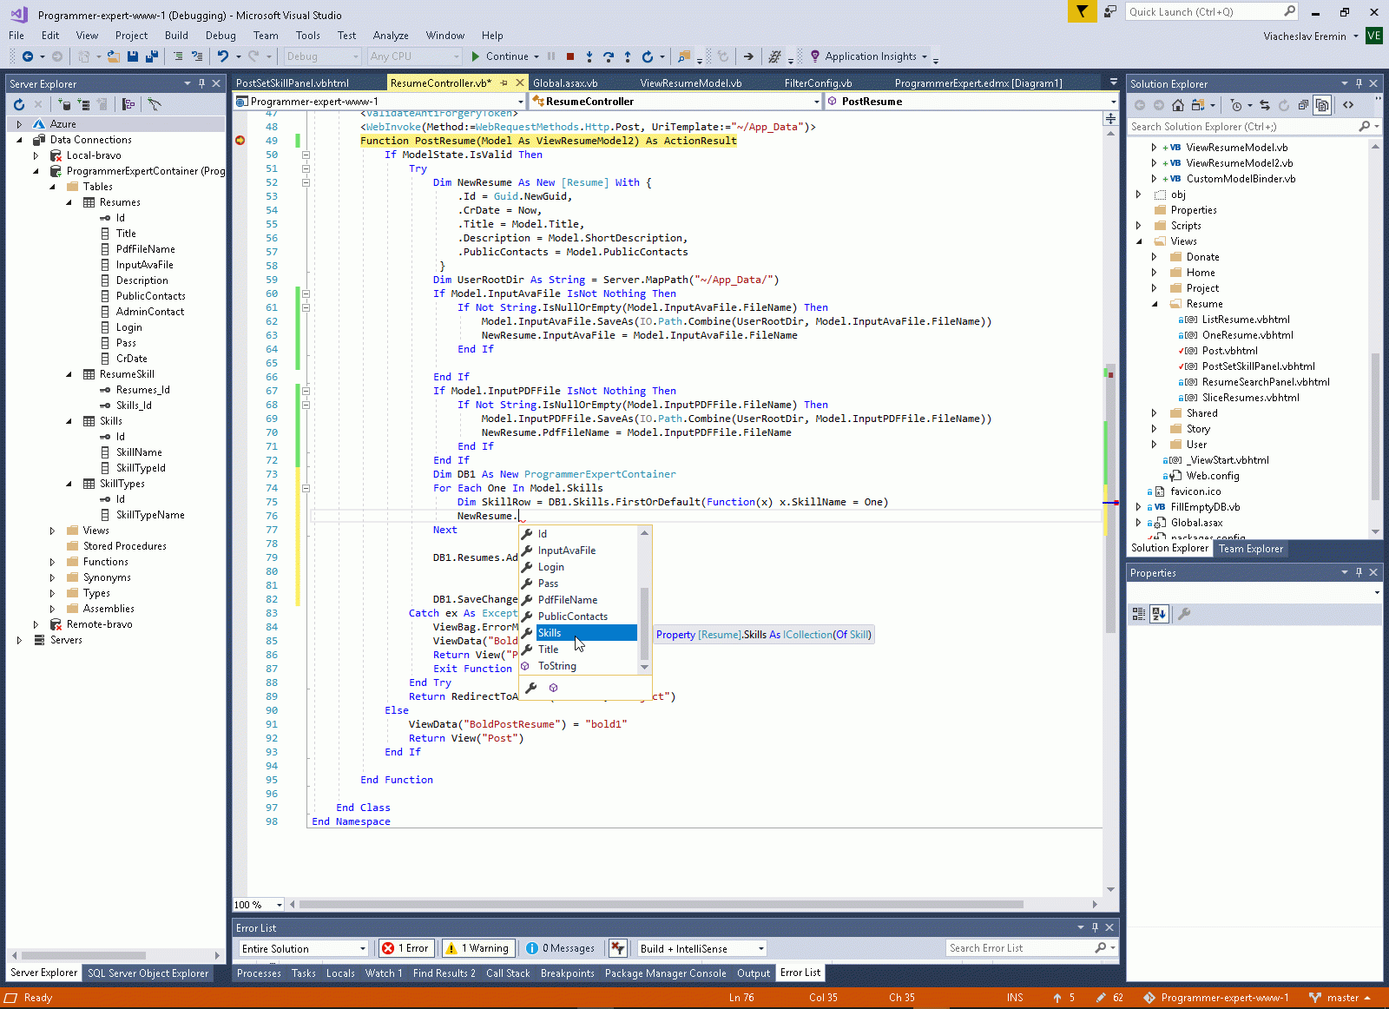Screen dimensions: 1389x1009
Task: Open Solution Explorer Home view
Action: coord(1178,105)
